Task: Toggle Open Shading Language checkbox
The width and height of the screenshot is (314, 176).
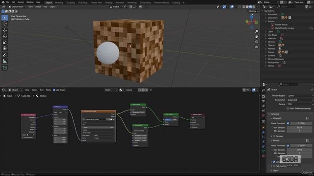Action: coord(288,109)
